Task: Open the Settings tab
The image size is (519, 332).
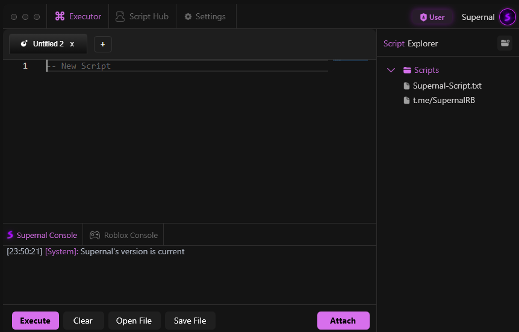Action: pyautogui.click(x=205, y=16)
